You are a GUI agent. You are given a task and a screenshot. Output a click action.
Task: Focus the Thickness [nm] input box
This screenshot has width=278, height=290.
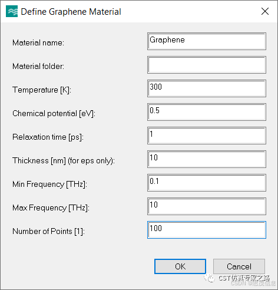coord(207,159)
